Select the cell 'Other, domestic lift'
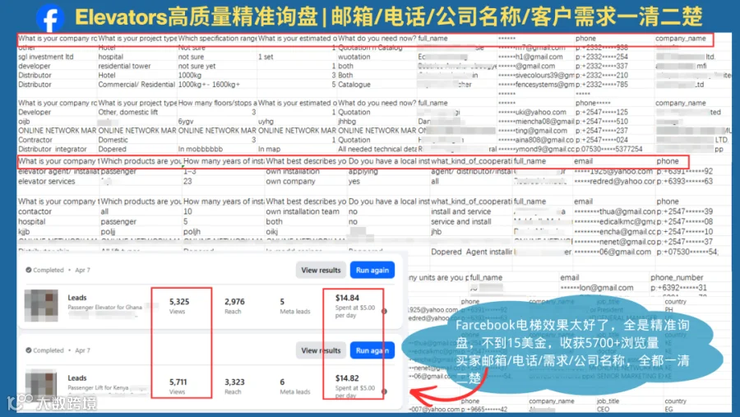 click(128, 112)
